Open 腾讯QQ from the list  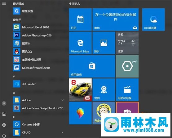38,52
